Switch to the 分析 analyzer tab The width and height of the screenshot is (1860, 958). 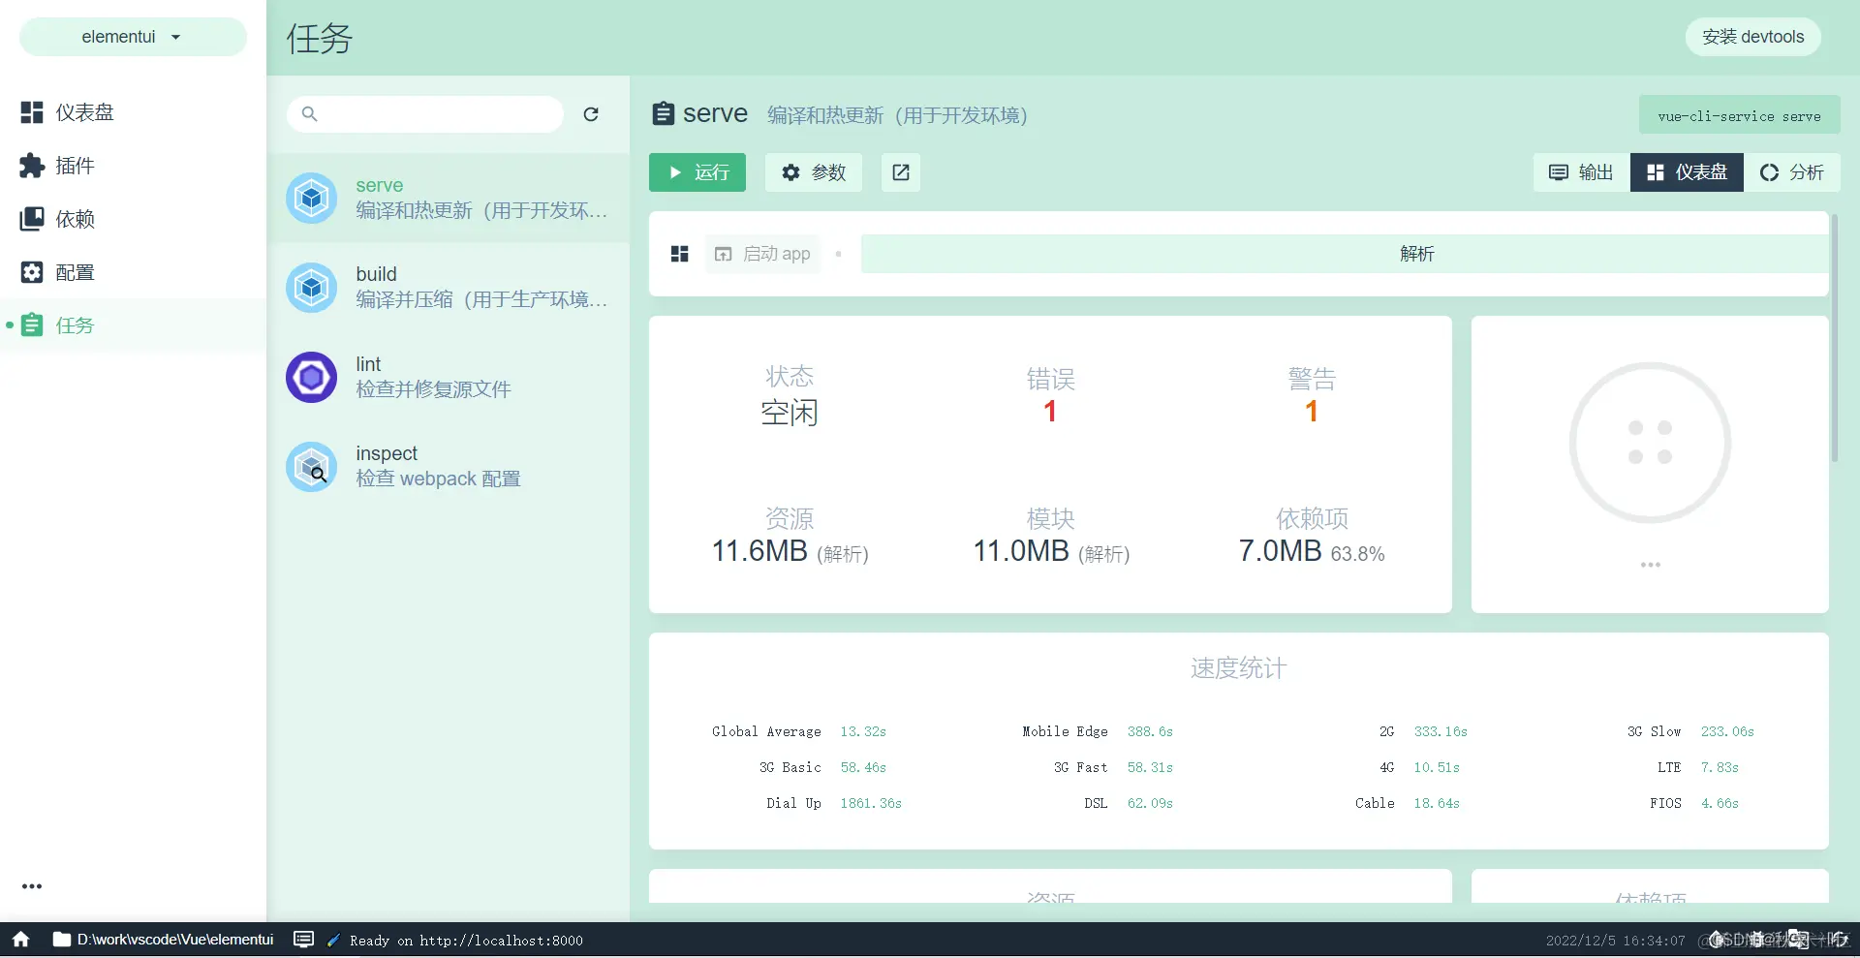tap(1792, 172)
